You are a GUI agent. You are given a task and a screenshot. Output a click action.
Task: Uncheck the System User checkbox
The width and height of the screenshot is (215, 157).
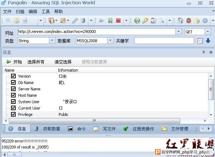[13, 102]
